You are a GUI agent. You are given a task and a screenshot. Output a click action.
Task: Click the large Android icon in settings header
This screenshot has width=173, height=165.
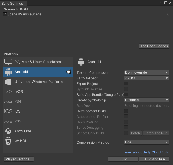point(81,62)
